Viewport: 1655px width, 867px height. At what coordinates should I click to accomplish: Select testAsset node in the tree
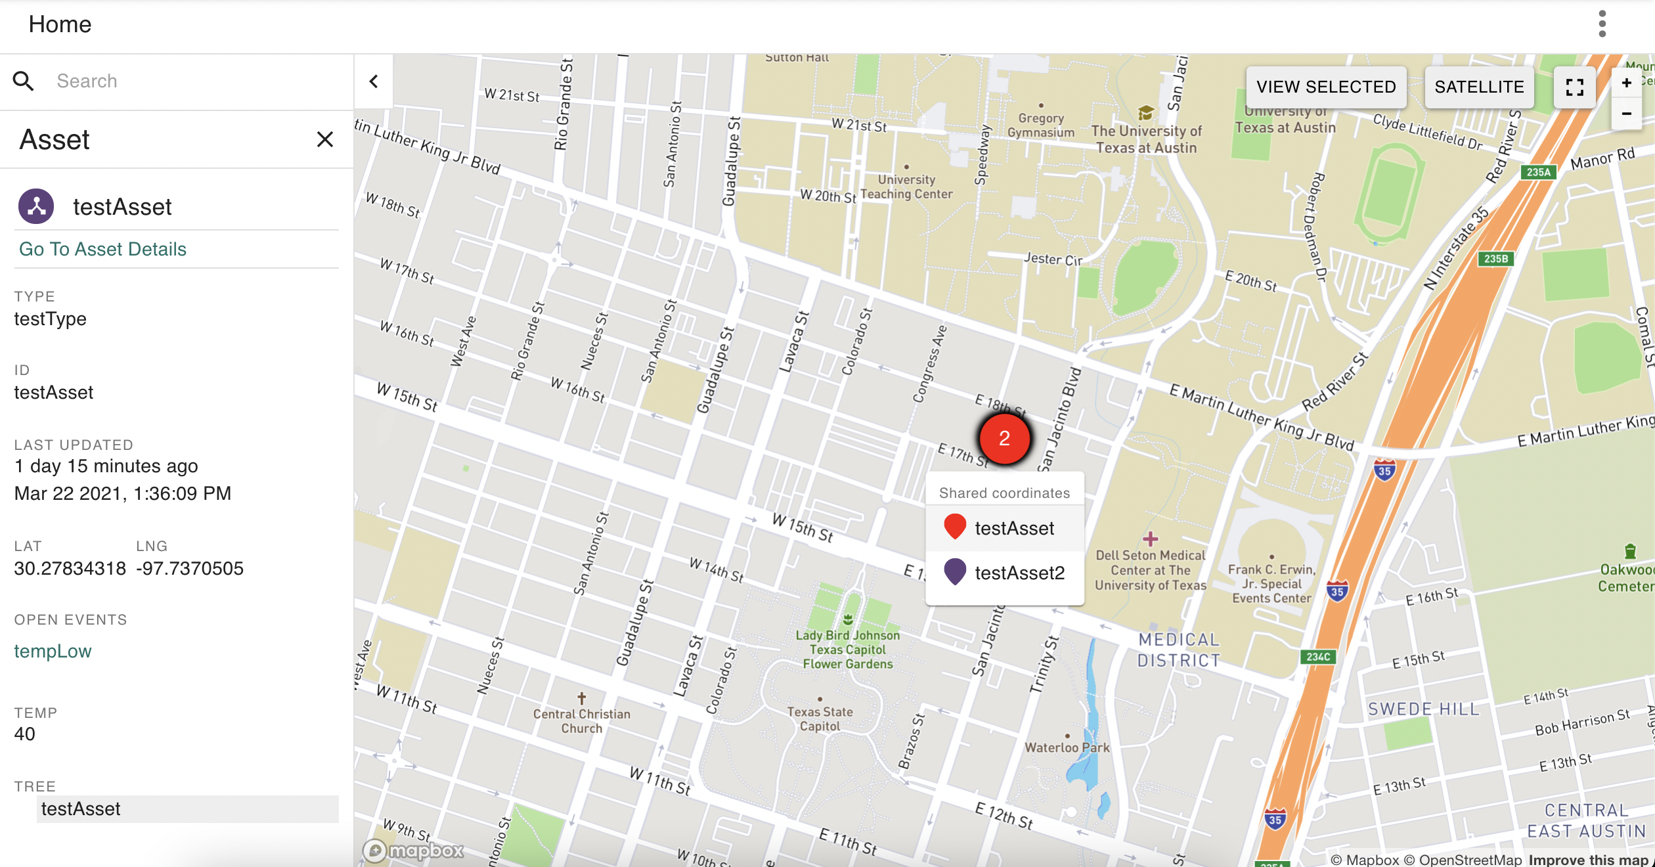tap(81, 809)
